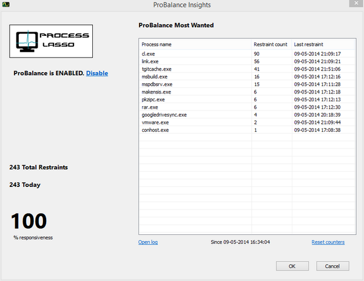Select the msbuild.exe row

247,76
